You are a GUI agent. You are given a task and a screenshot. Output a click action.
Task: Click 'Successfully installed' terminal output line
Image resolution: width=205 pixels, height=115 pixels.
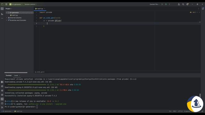coord(31,96)
